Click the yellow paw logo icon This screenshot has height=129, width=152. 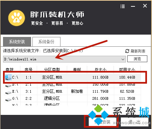(x=17, y=18)
